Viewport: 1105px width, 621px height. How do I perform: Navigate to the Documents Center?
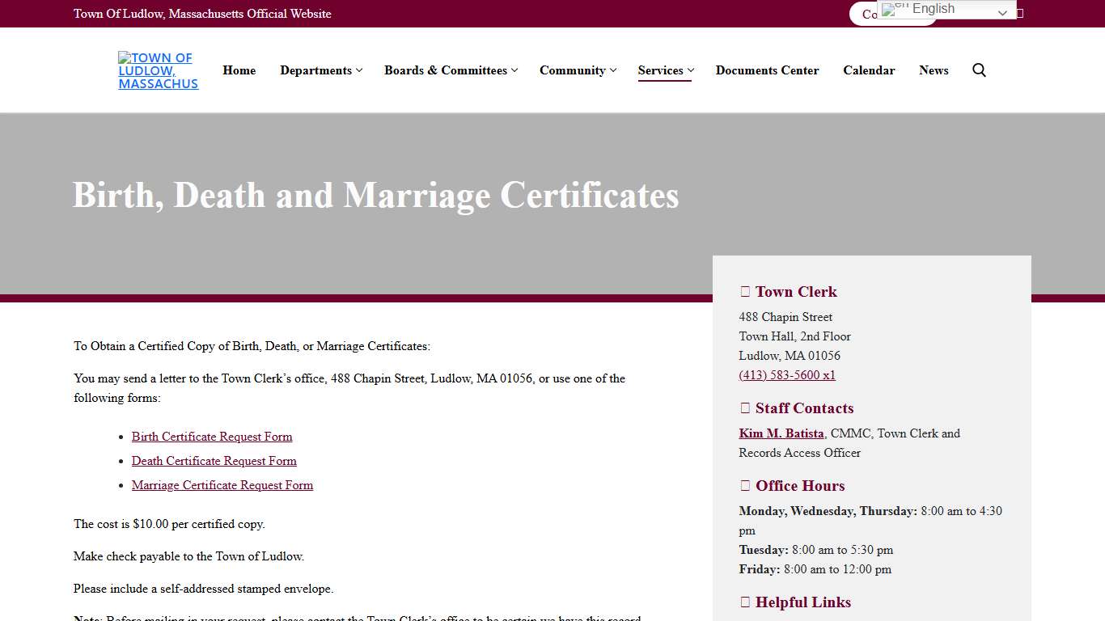pyautogui.click(x=767, y=70)
